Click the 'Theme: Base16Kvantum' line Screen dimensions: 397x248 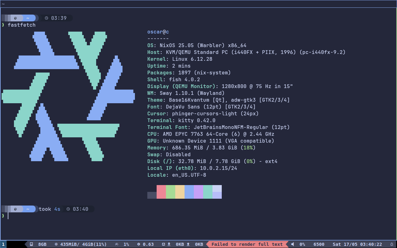(219, 100)
